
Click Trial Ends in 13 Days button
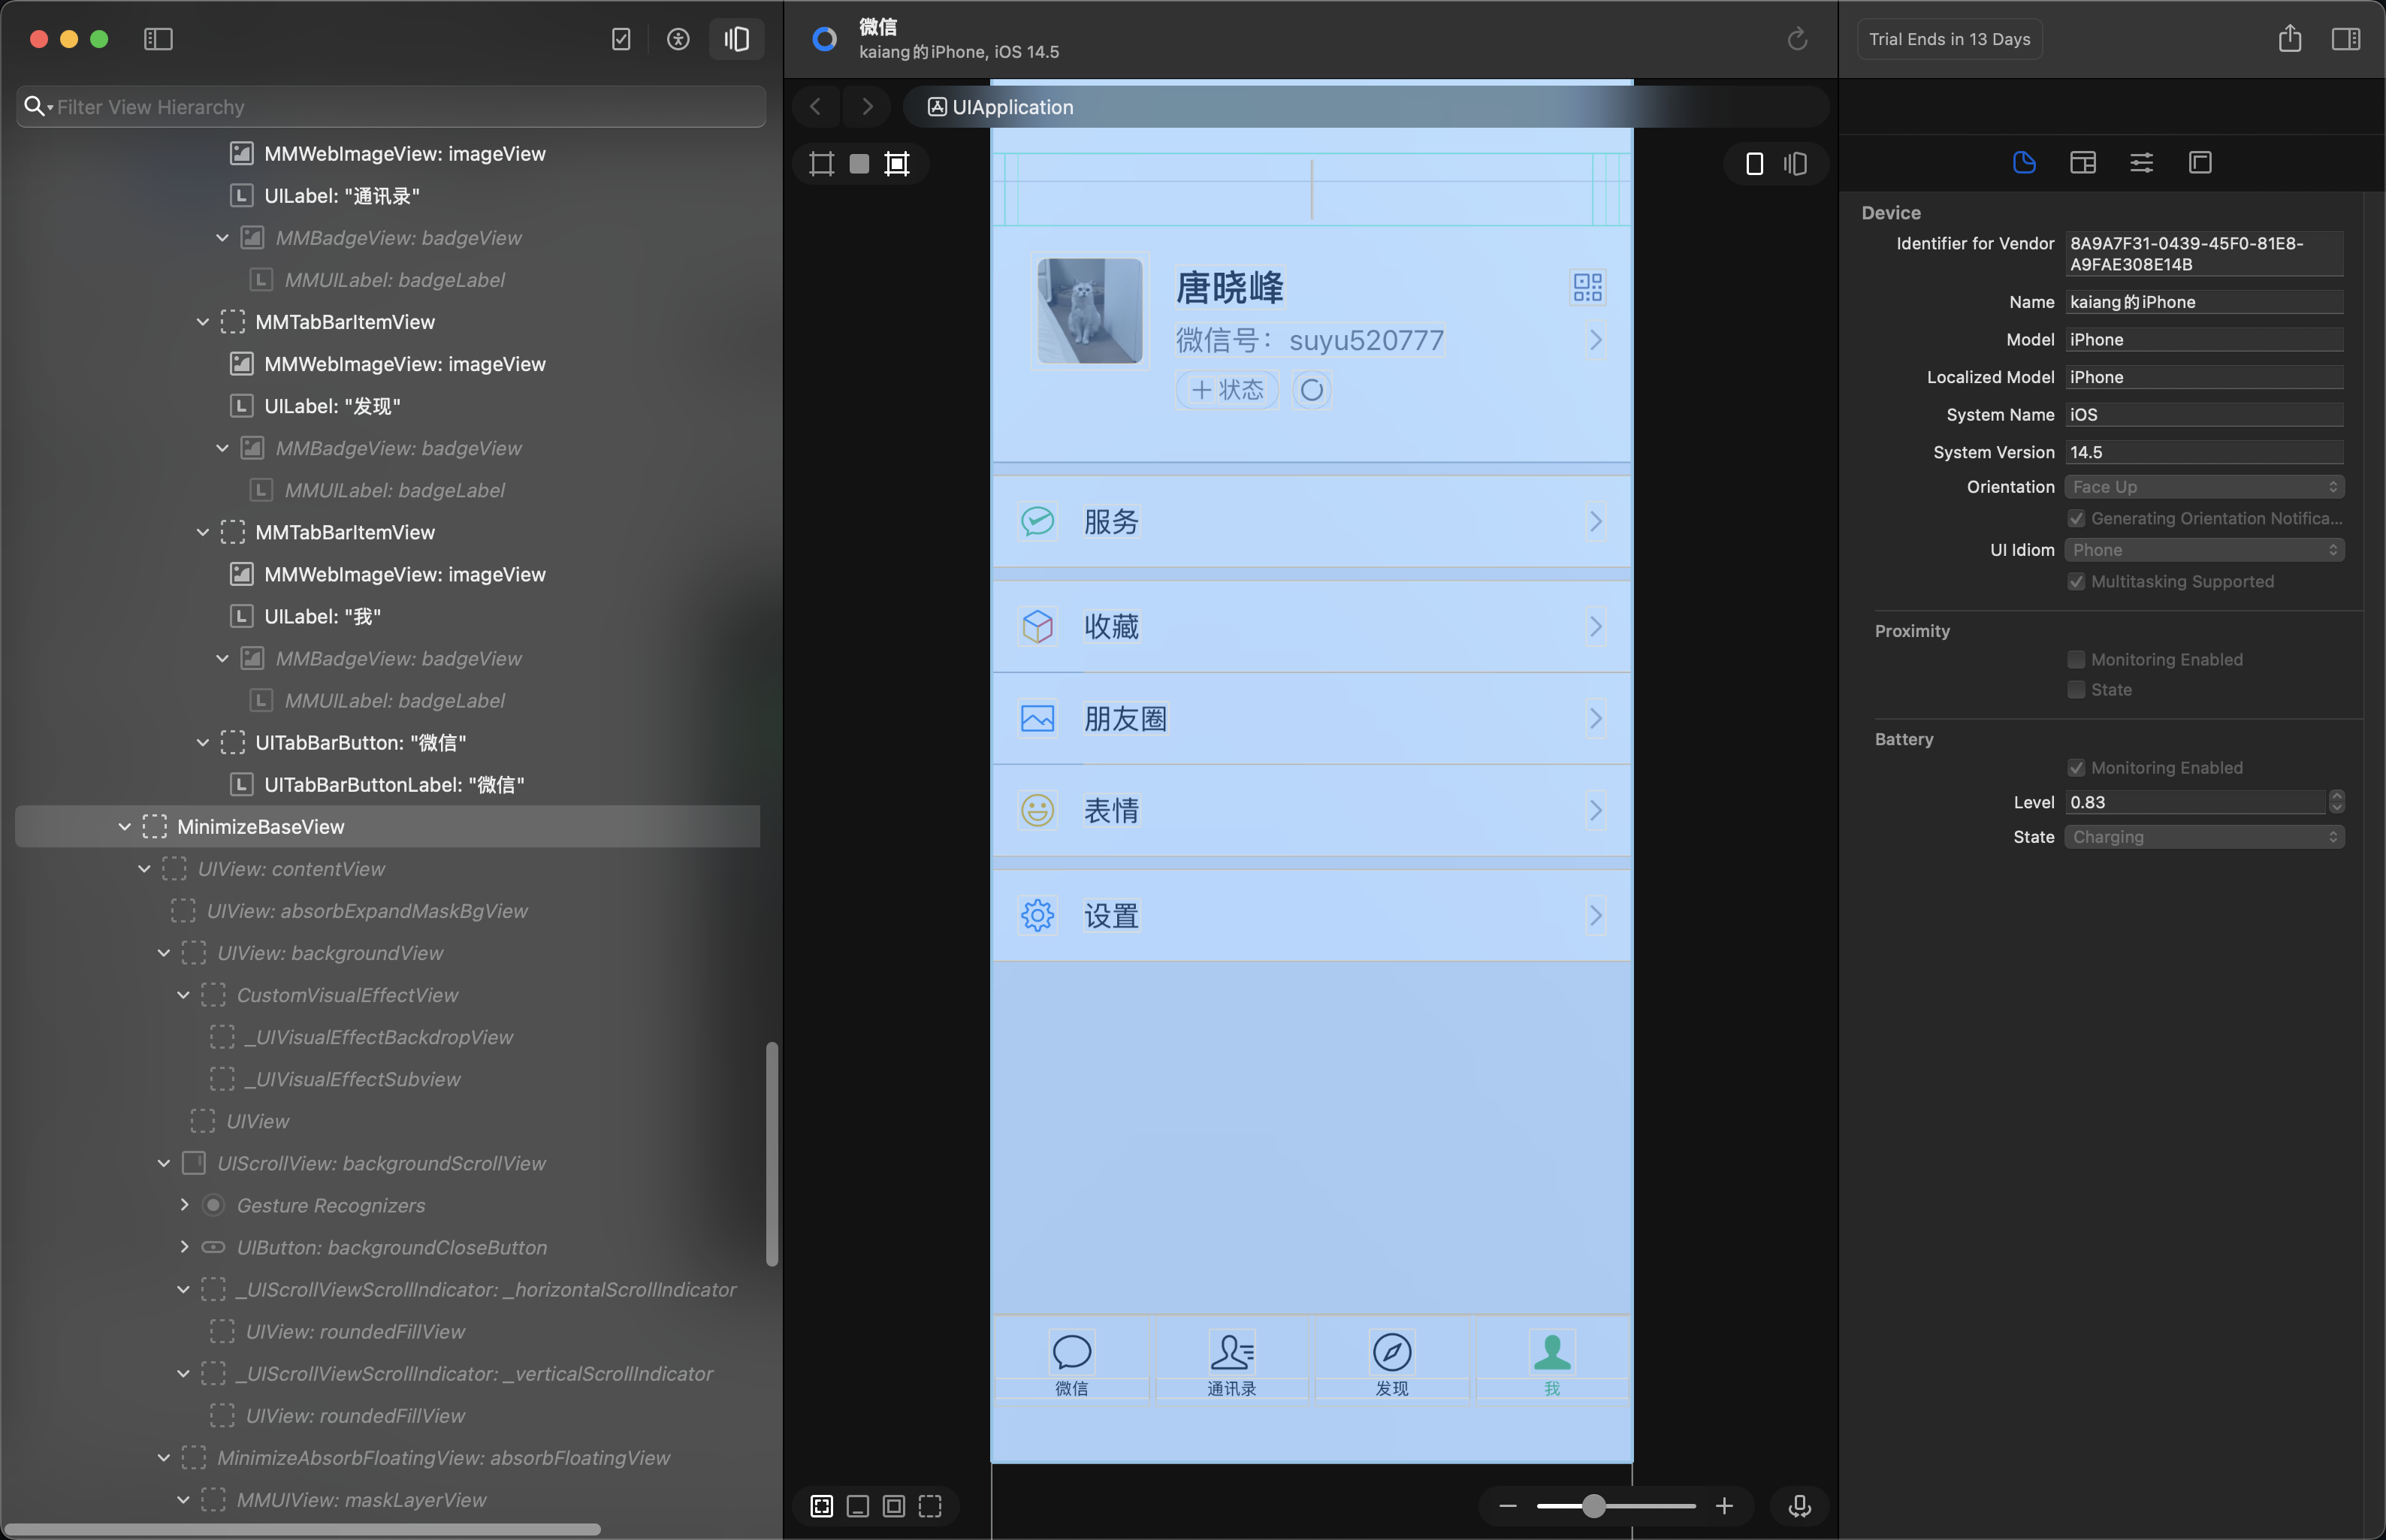[x=1949, y=39]
